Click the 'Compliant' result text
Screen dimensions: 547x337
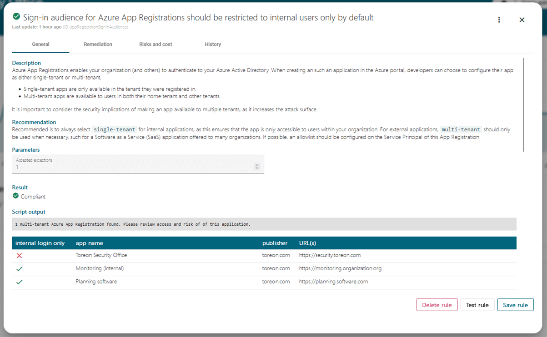click(x=33, y=197)
